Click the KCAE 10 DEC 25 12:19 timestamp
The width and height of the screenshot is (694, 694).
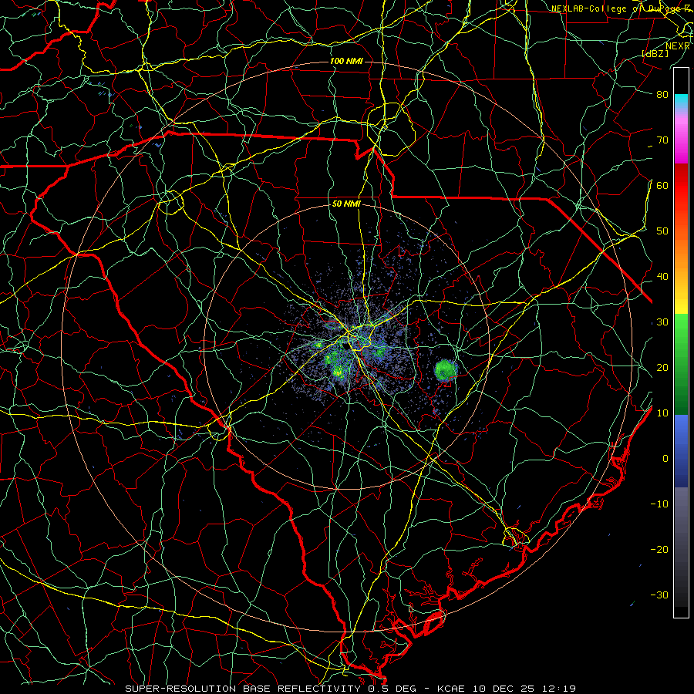tap(507, 689)
